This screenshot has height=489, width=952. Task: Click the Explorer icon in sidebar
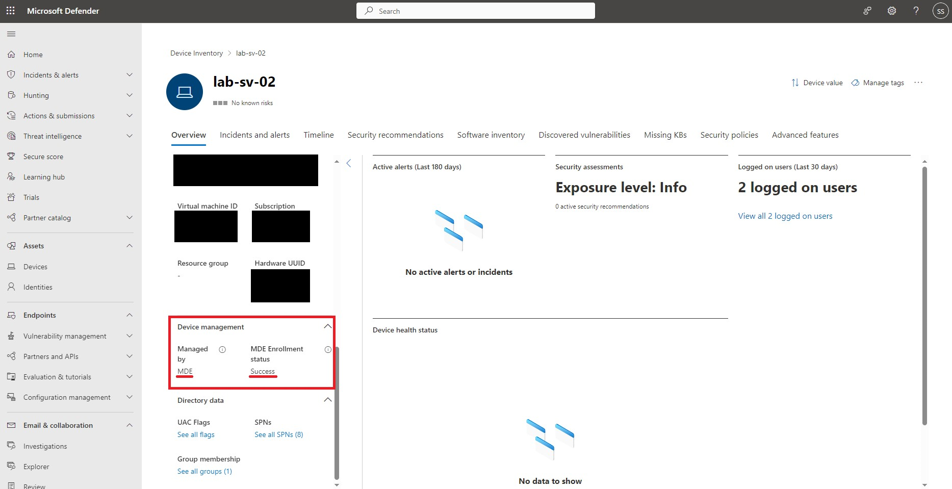pyautogui.click(x=11, y=467)
